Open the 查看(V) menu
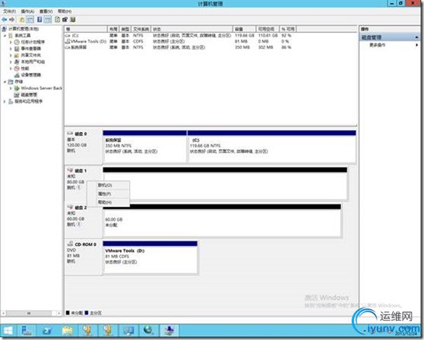Viewport: 424px width, 340px height. click(46, 11)
